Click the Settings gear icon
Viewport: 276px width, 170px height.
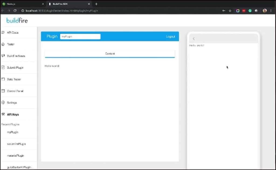pos(3,103)
